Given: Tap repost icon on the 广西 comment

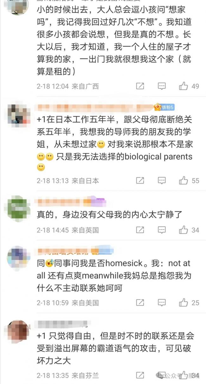Looking at the screenshot, I should click(x=140, y=86).
